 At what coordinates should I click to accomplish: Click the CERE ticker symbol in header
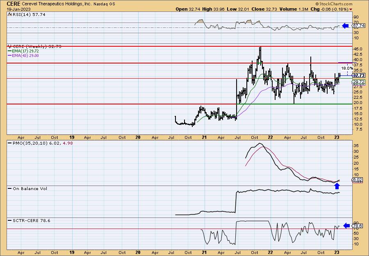[14, 4]
